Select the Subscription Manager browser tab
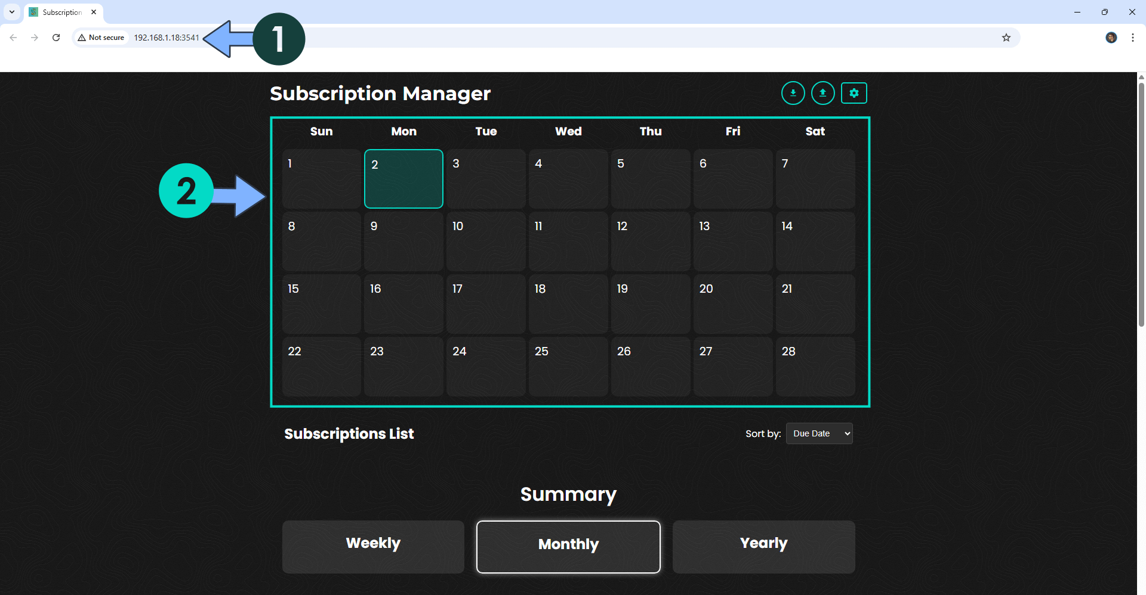 pyautogui.click(x=60, y=12)
